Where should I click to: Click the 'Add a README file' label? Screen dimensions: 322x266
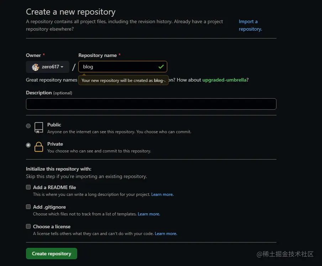click(x=54, y=187)
